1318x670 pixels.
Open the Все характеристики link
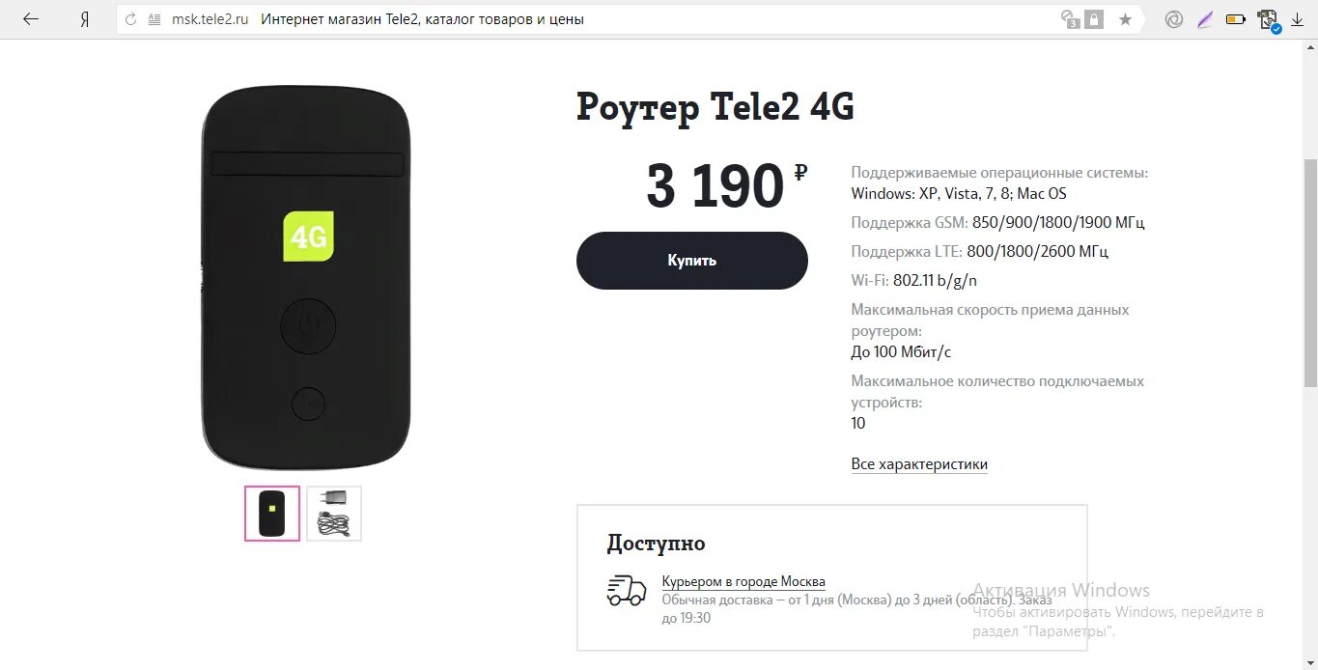[919, 464]
